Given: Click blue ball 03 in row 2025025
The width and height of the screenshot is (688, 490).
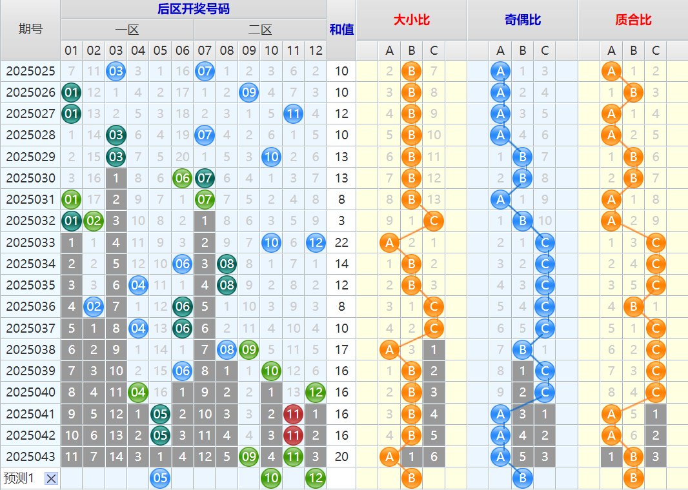Looking at the screenshot, I should [116, 71].
